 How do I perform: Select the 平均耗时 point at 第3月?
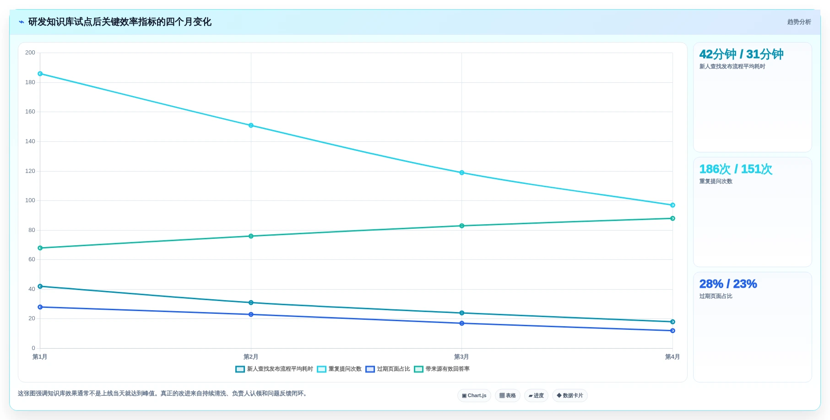click(x=462, y=313)
